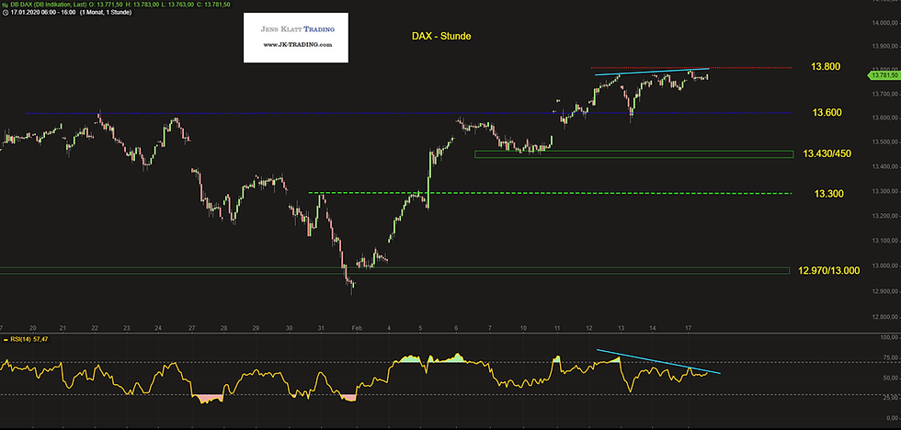Viewport: 901px width, 430px height.
Task: Click the 25,00 RSI axis label
Action: (890, 399)
